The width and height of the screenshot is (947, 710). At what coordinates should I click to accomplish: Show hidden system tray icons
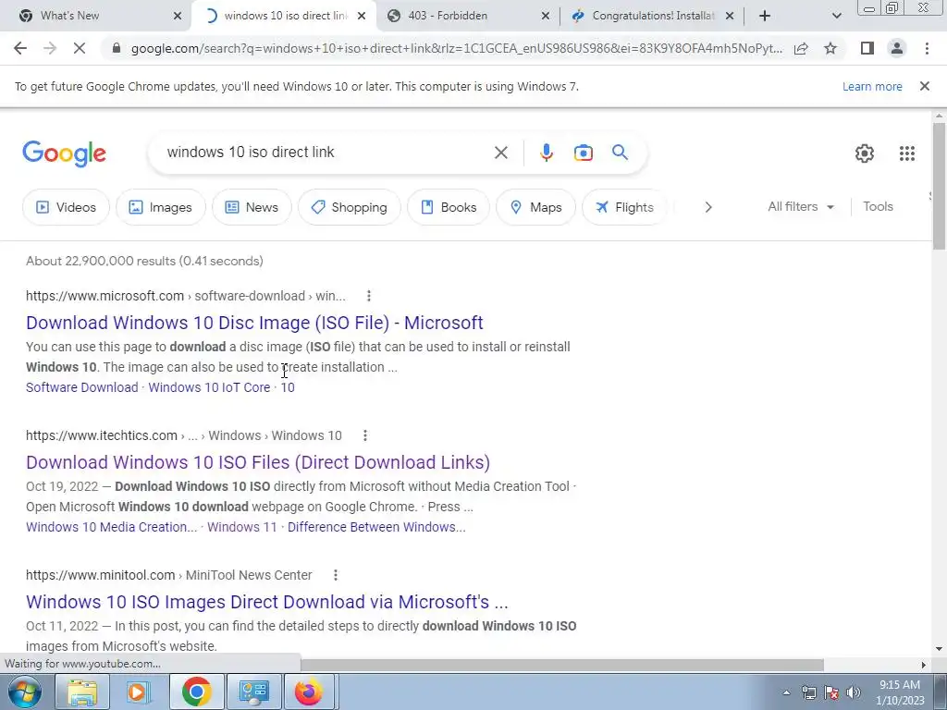[x=786, y=692]
